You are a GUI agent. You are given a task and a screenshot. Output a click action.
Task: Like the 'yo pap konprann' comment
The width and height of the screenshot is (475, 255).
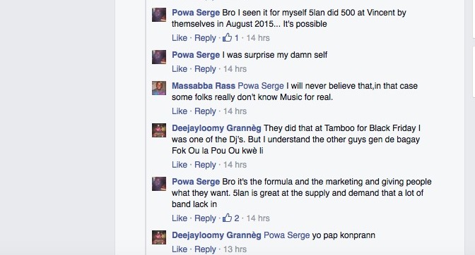[x=180, y=249]
